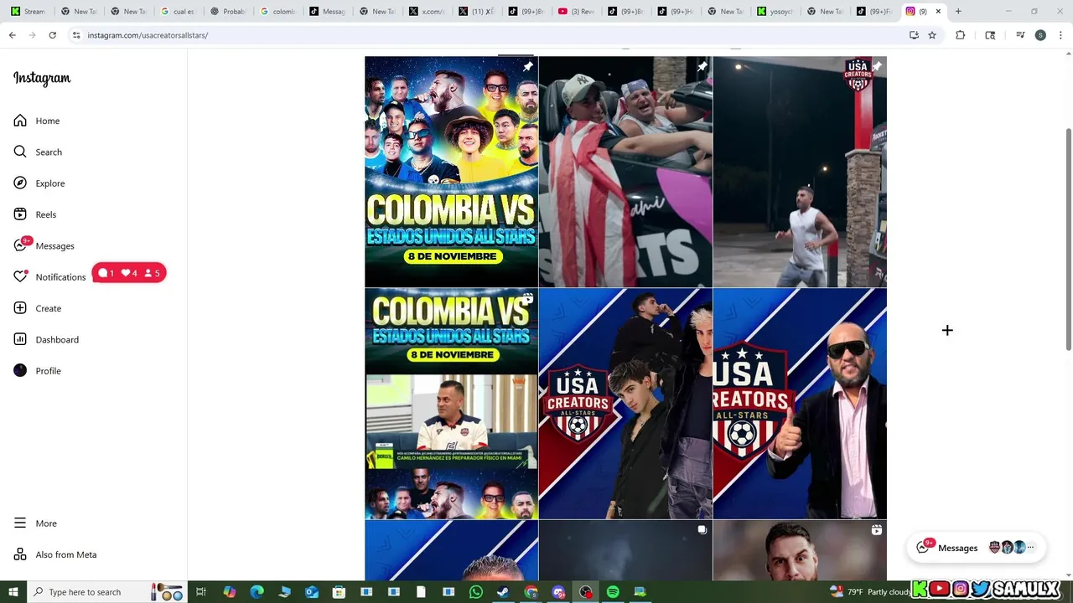Click reel icon on Camilo Hernández post
Screen dimensions: 1073x603
tap(527, 298)
